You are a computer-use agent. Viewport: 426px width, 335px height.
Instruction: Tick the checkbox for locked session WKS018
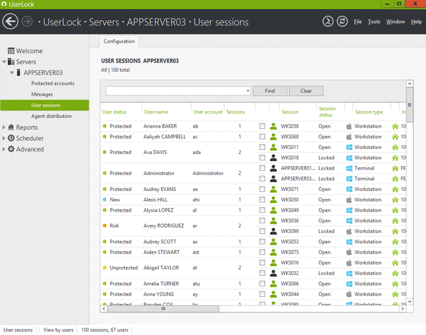(262, 157)
